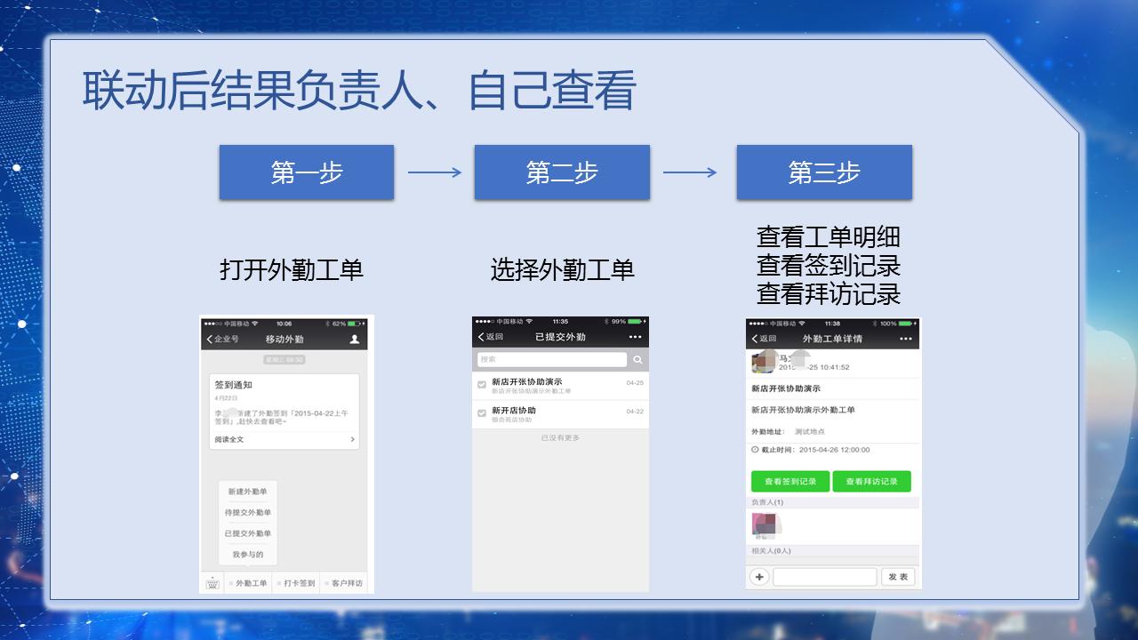Image resolution: width=1138 pixels, height=640 pixels.
Task: Open the overflow menu on 外勤工单详情
Action: 904,338
